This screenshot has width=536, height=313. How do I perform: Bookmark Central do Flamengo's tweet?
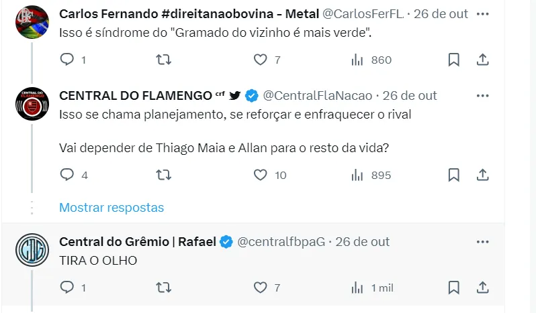(454, 175)
